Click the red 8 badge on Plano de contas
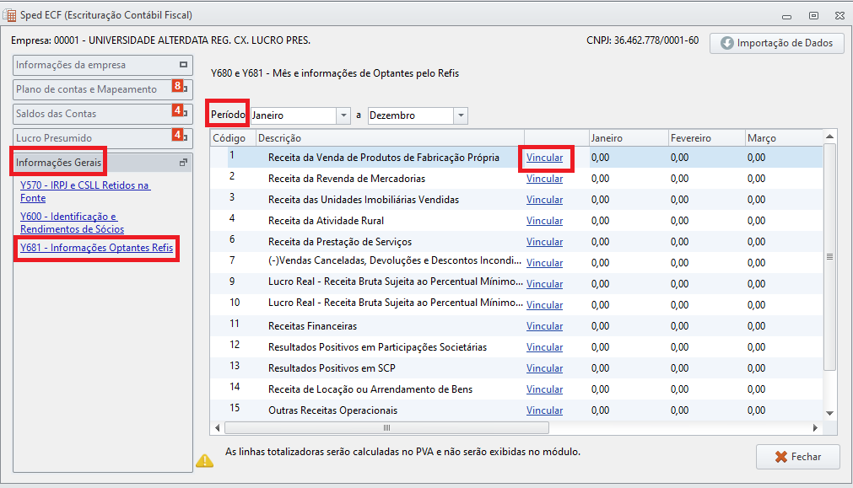This screenshot has width=853, height=488. [177, 86]
